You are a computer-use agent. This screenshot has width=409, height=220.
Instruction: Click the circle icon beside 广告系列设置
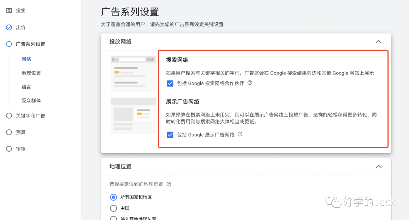(x=9, y=44)
